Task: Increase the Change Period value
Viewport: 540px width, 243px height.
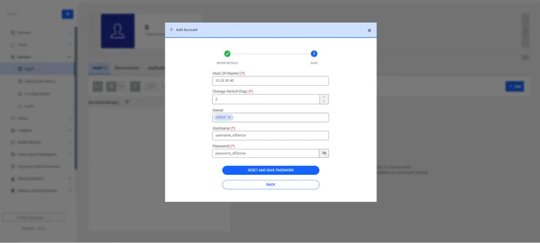Action: [324, 97]
